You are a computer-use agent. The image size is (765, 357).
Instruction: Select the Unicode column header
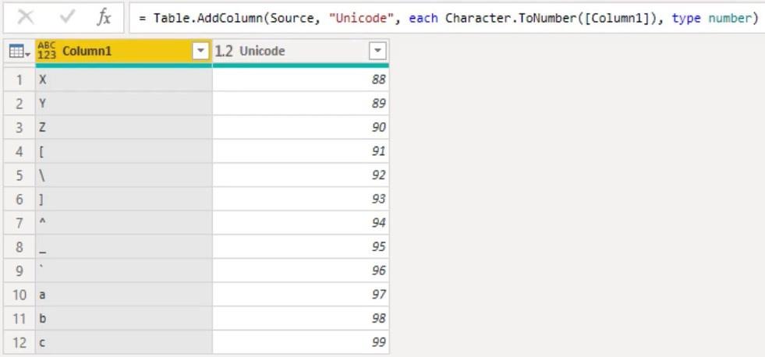click(300, 51)
